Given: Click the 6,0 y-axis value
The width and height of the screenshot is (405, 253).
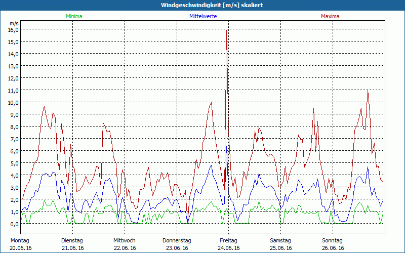Looking at the screenshot, I should pos(15,151).
